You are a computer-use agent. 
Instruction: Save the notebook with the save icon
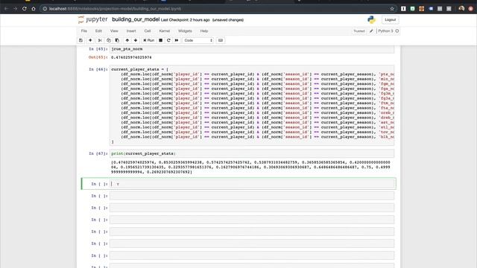click(81, 40)
